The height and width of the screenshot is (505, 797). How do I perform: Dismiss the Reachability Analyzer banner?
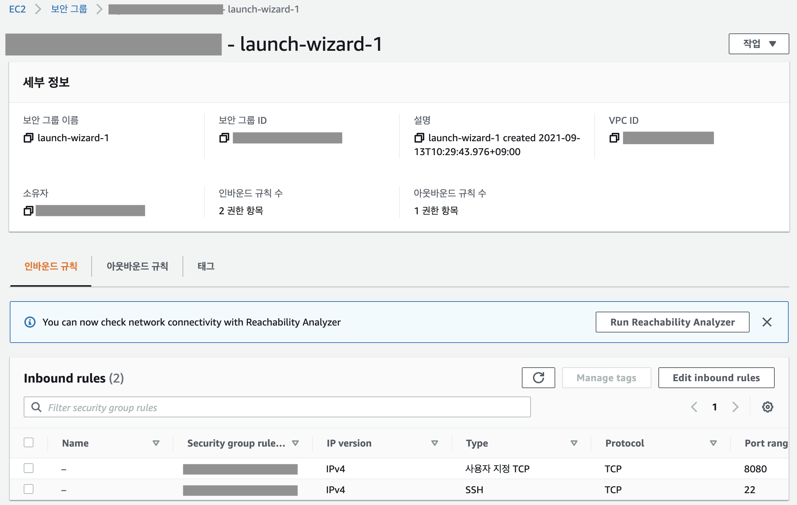pyautogui.click(x=767, y=322)
